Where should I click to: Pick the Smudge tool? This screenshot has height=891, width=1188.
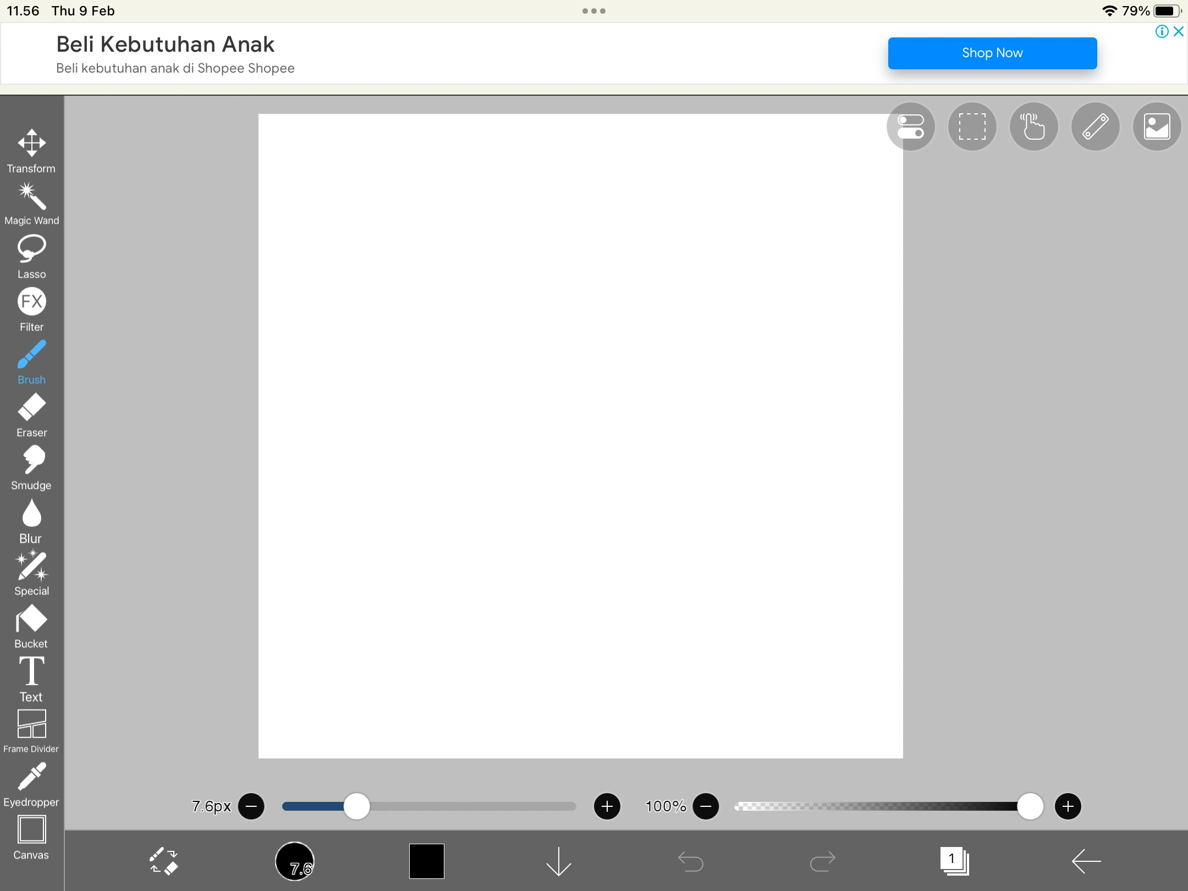pyautogui.click(x=31, y=467)
